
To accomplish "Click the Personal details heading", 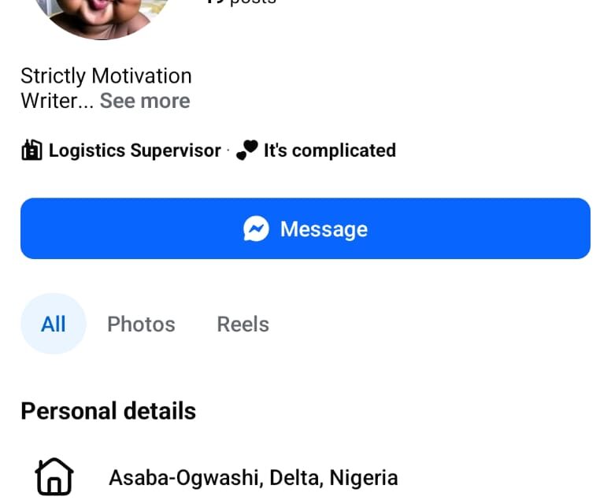I will [x=108, y=411].
